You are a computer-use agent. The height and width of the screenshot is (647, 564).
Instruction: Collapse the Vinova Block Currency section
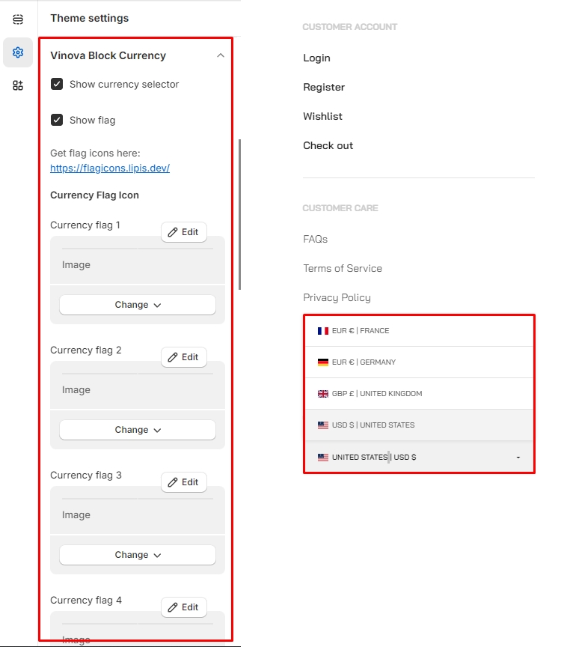tap(220, 55)
